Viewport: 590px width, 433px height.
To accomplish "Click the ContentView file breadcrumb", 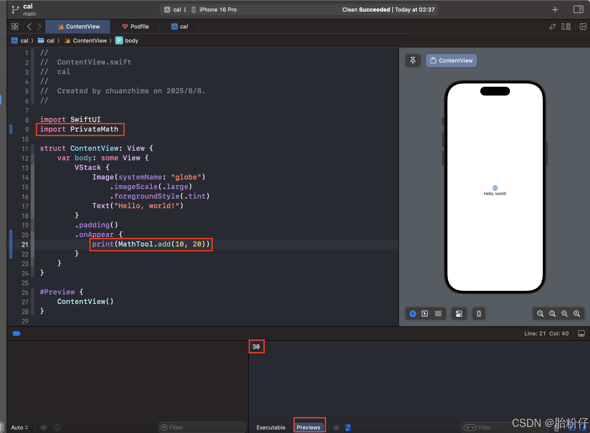I will point(86,41).
